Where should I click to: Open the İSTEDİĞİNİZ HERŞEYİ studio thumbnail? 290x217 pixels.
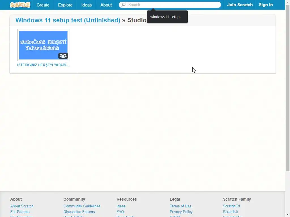click(x=43, y=45)
